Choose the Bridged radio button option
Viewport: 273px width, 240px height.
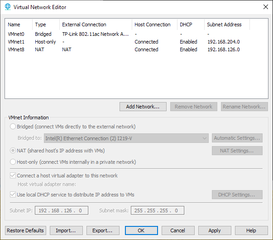coord(13,127)
